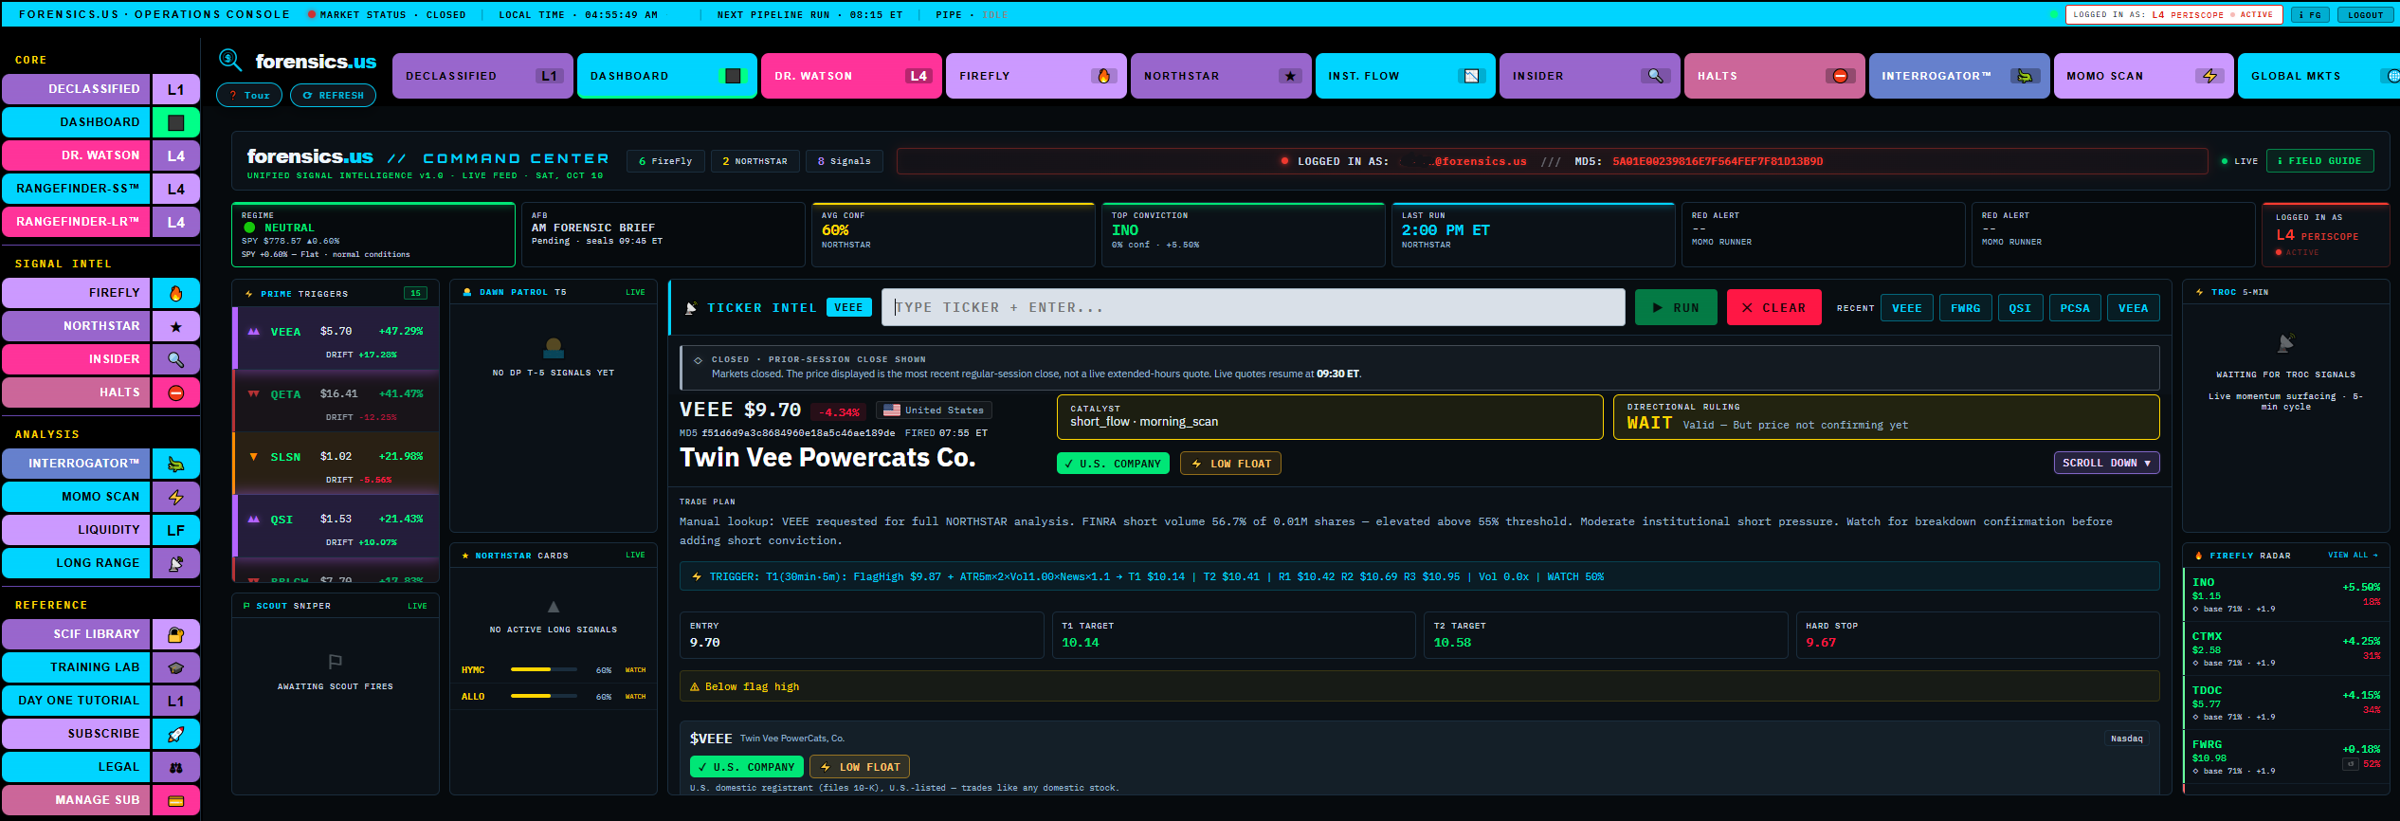Open the INST. FLOW top tab
This screenshot has width=2400, height=821.
pyautogui.click(x=1405, y=76)
